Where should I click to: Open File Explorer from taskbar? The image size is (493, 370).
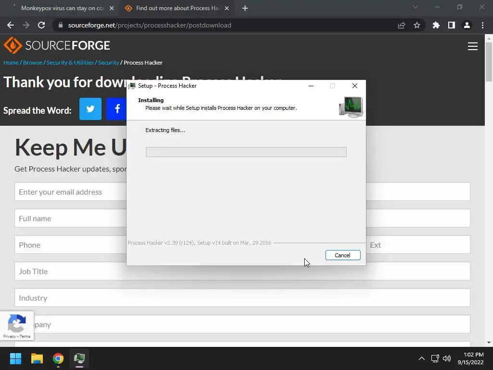pyautogui.click(x=37, y=358)
